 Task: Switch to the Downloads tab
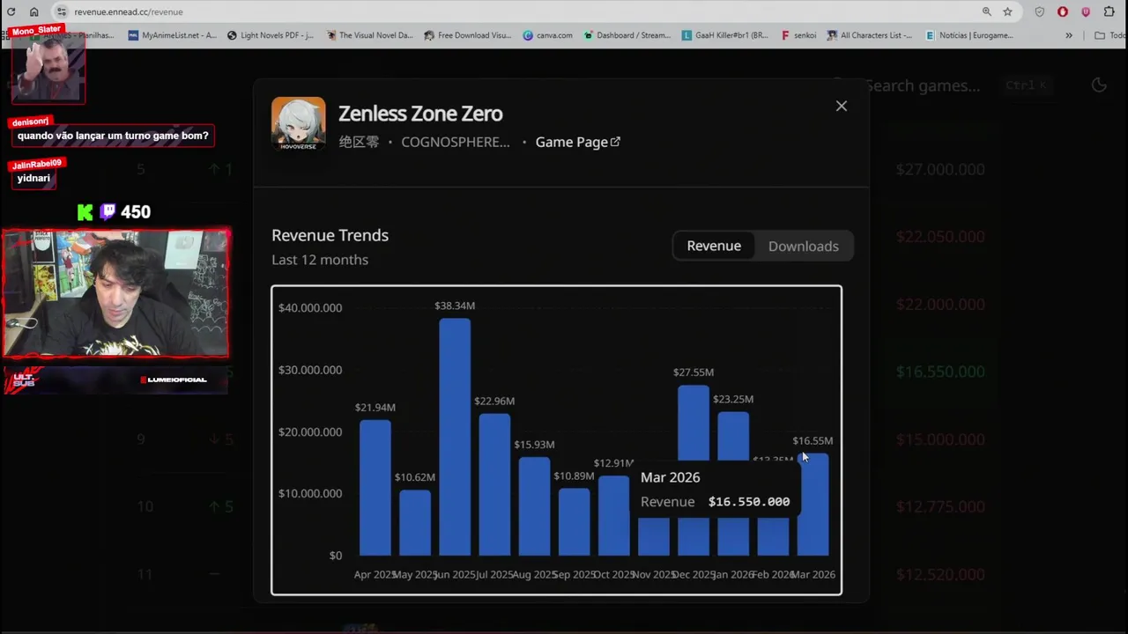[803, 246]
